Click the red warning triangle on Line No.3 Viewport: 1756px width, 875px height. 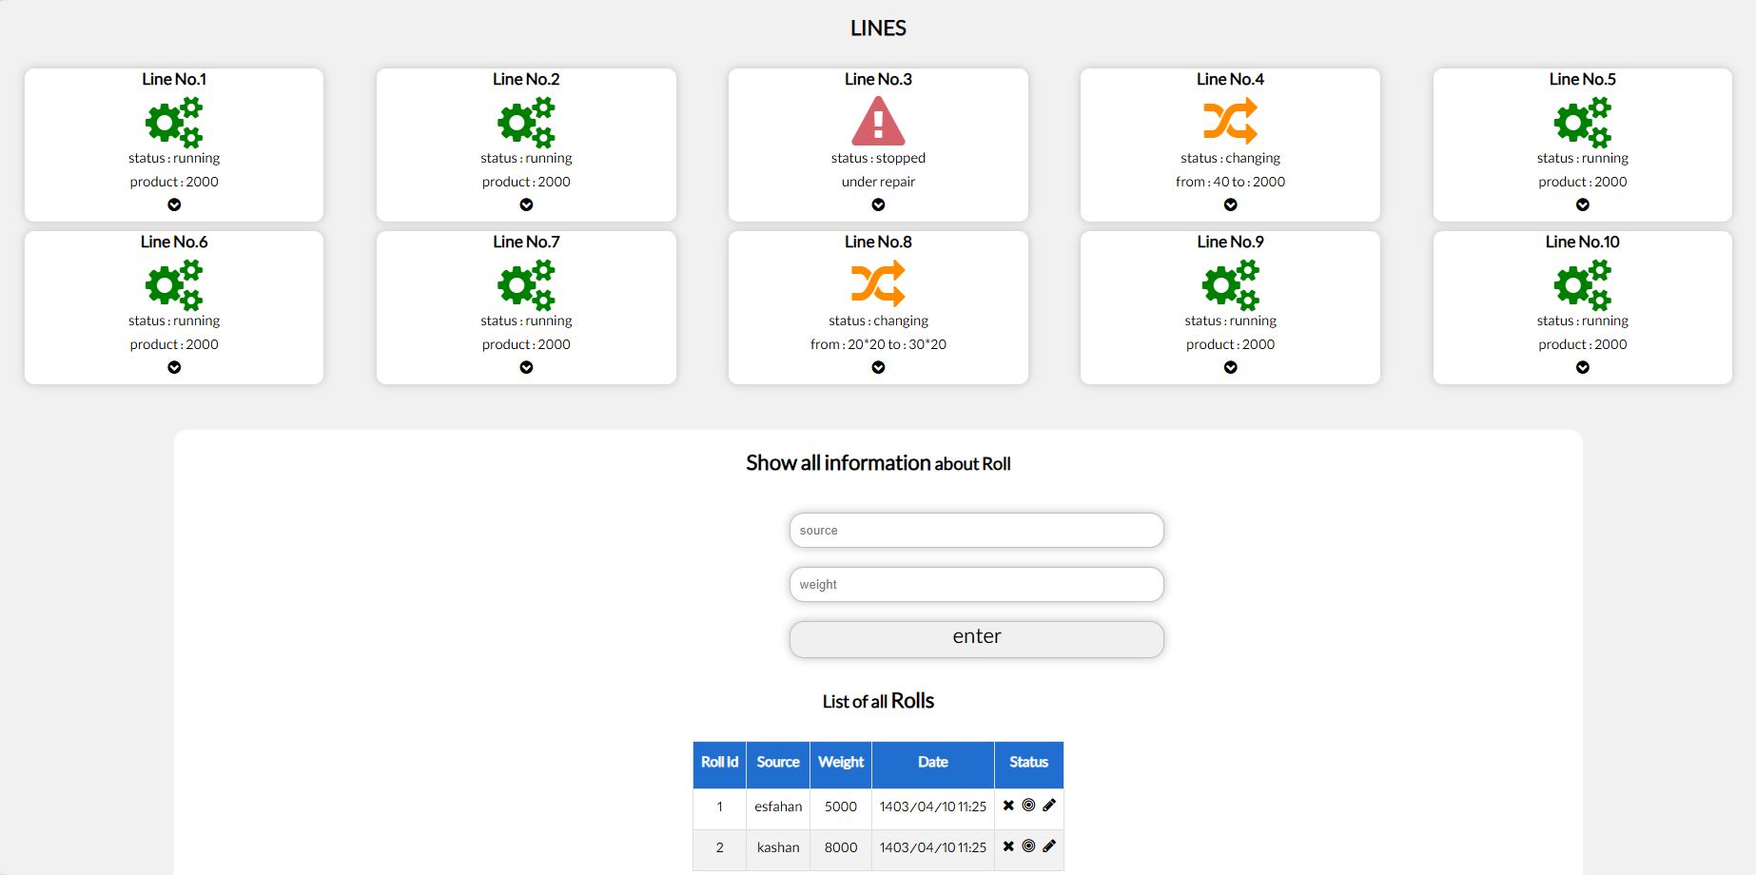coord(878,122)
